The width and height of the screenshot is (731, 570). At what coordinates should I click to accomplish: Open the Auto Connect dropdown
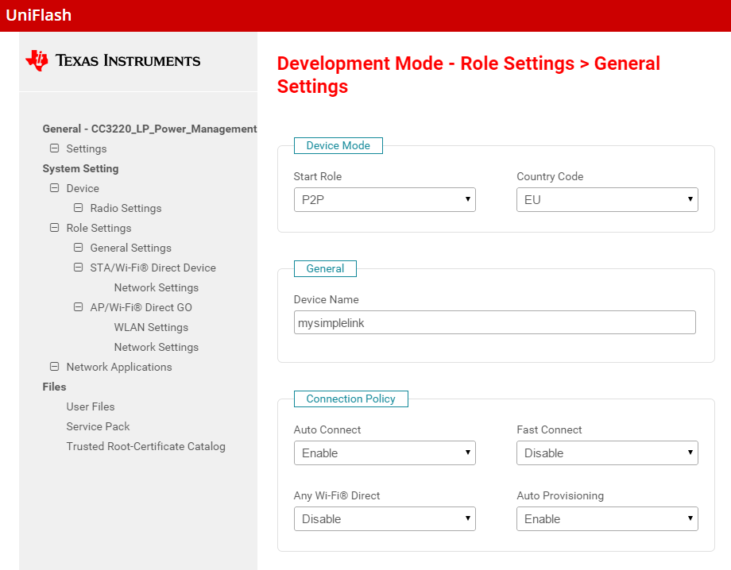[385, 453]
